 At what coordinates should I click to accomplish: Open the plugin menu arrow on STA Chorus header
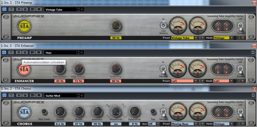coord(253,95)
